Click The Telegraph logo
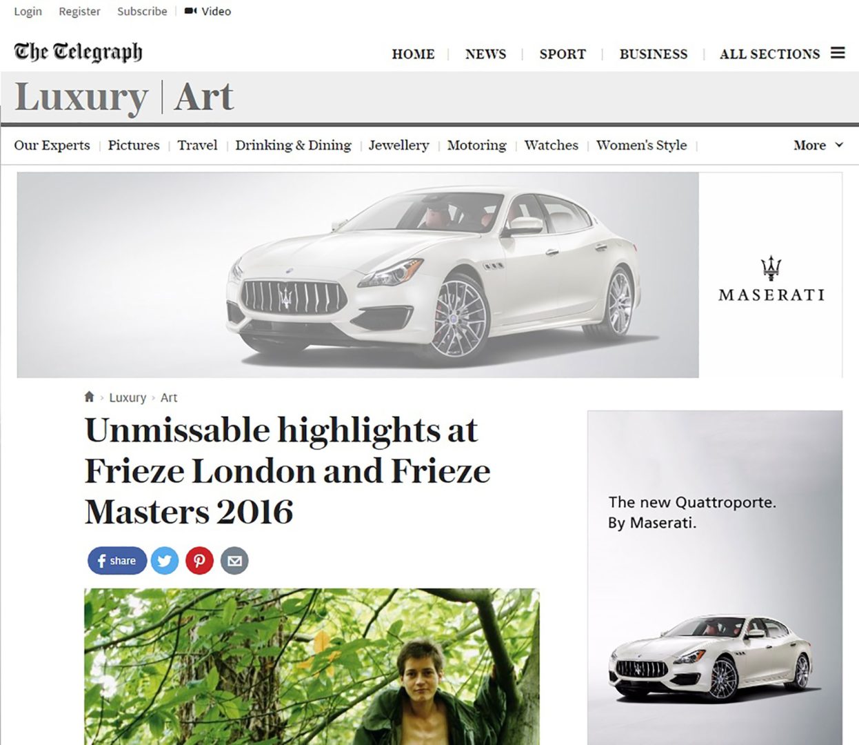 pos(78,52)
